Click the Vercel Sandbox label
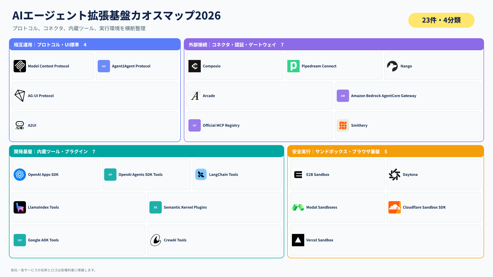The height and width of the screenshot is (277, 493). pos(320,240)
